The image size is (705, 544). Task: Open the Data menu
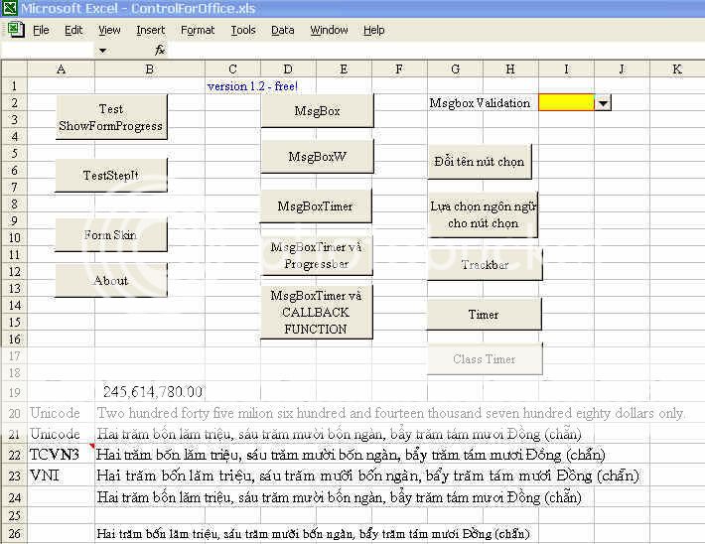coord(283,30)
